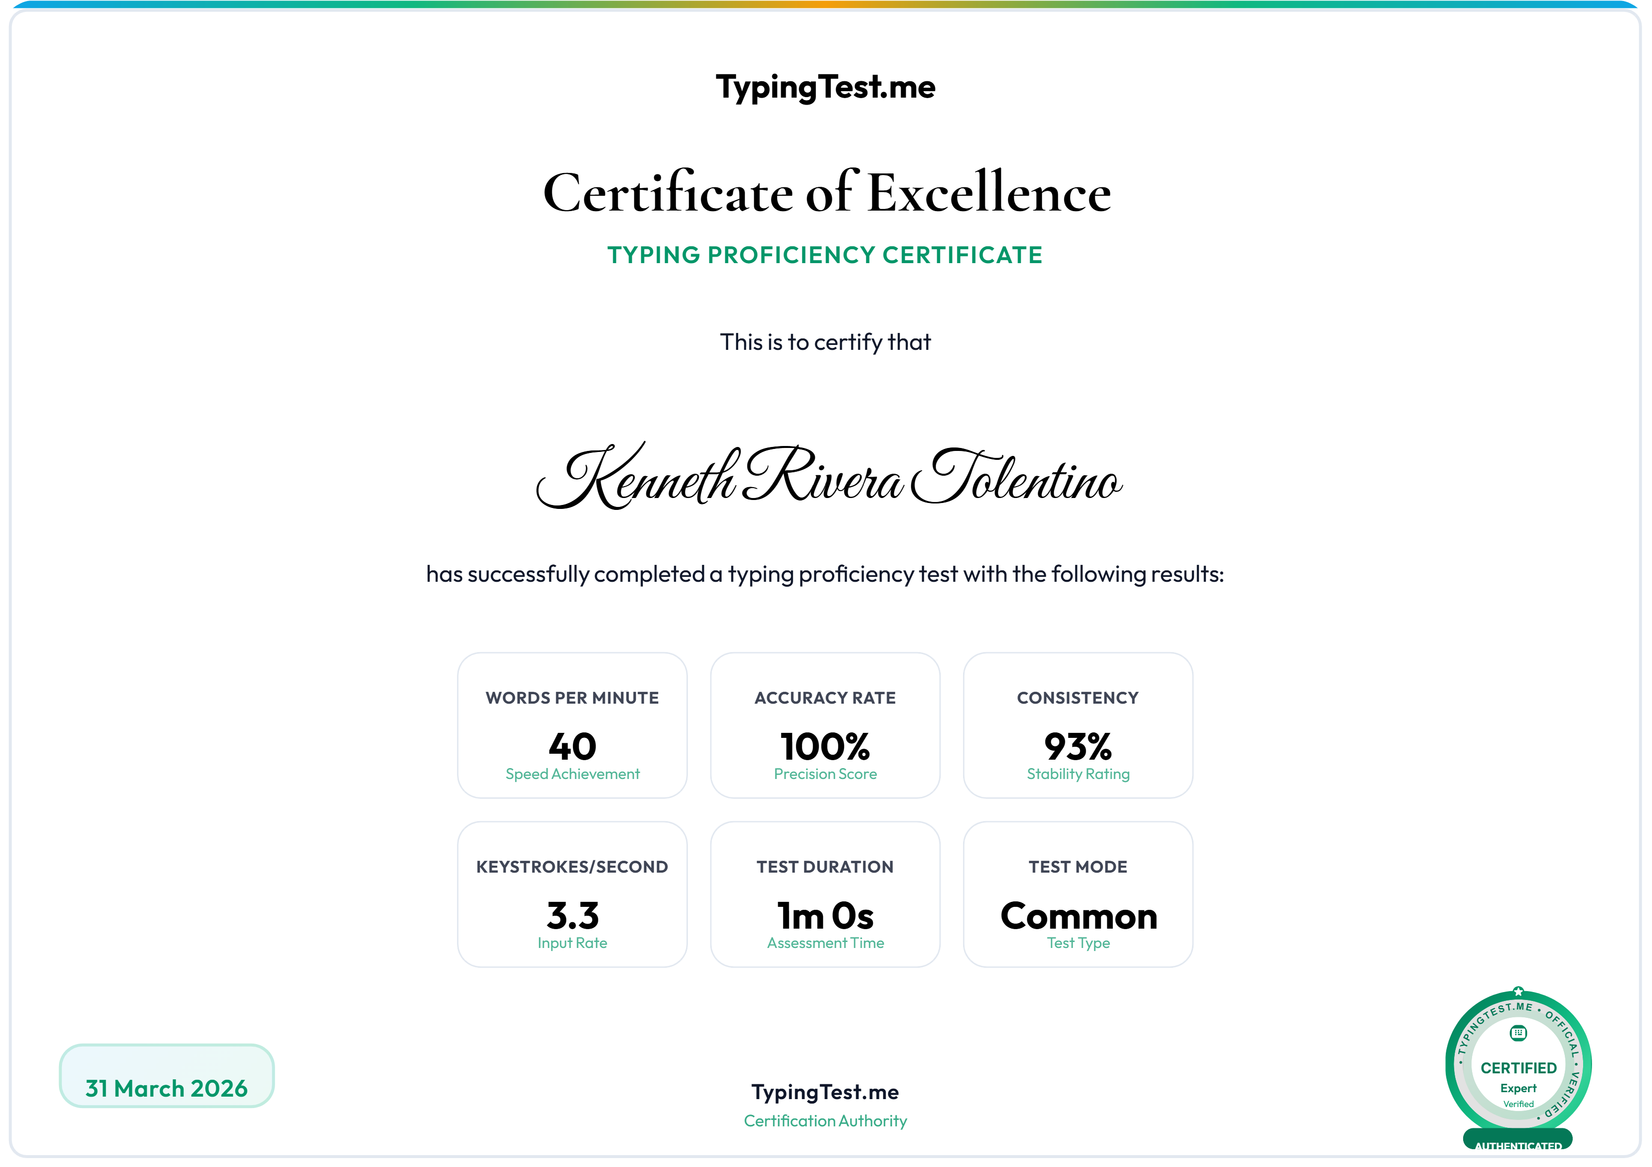
Task: Click the Assessment Time label
Action: 825,943
